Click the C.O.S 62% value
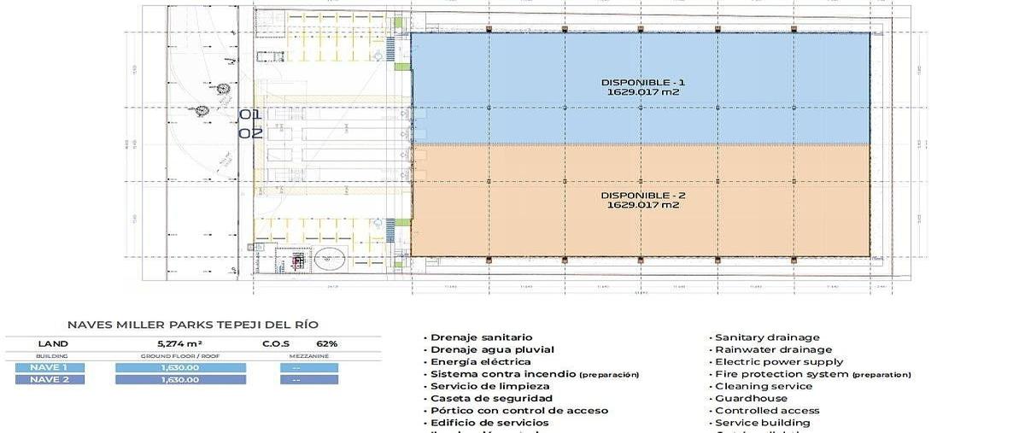This screenshot has height=433, width=1025. pos(326,343)
